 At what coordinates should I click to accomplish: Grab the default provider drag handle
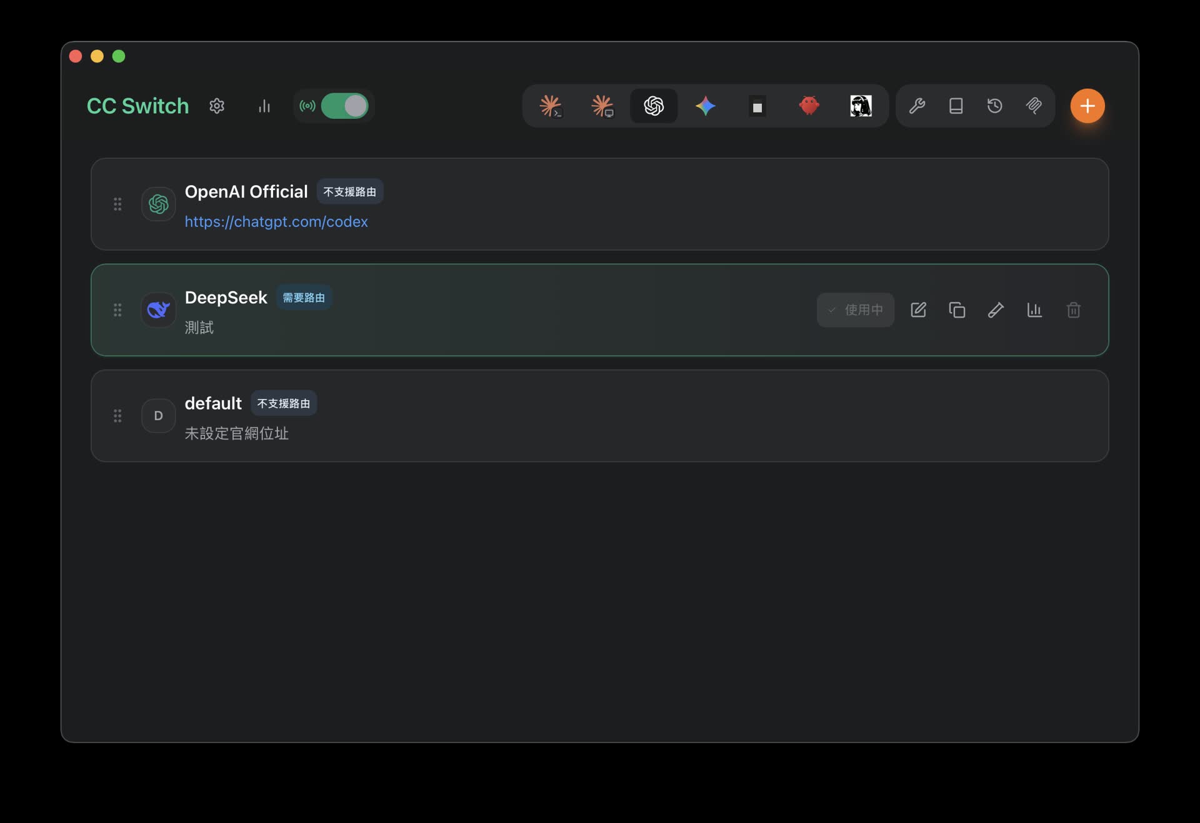pyautogui.click(x=117, y=416)
